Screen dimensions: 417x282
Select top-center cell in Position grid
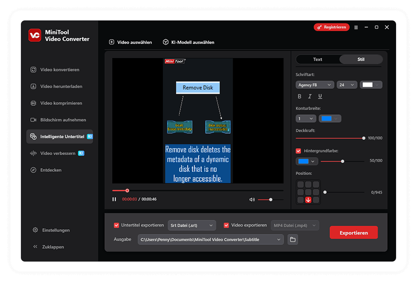[x=308, y=184]
